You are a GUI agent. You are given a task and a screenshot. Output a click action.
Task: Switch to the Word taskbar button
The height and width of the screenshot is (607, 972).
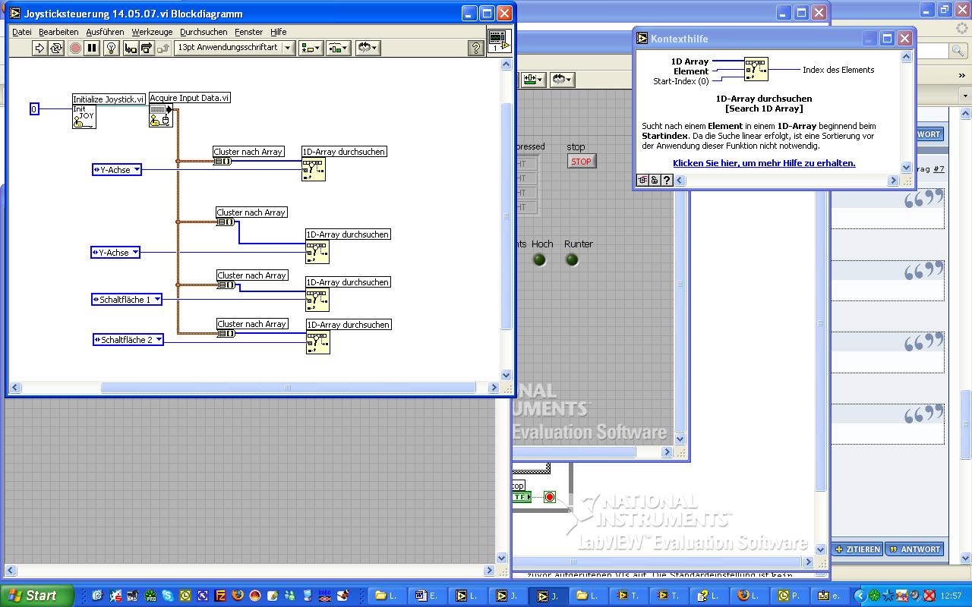(428, 596)
